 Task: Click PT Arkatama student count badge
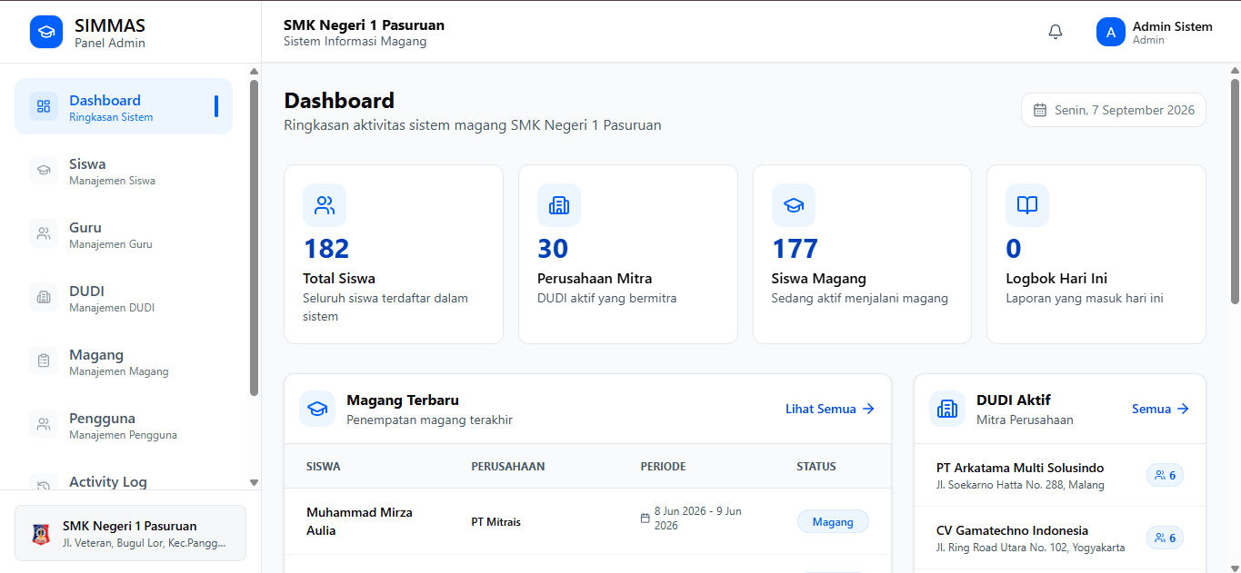point(1165,475)
